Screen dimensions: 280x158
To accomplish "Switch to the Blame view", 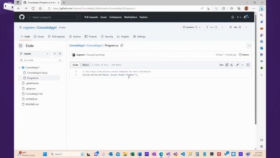I will coord(86,65).
